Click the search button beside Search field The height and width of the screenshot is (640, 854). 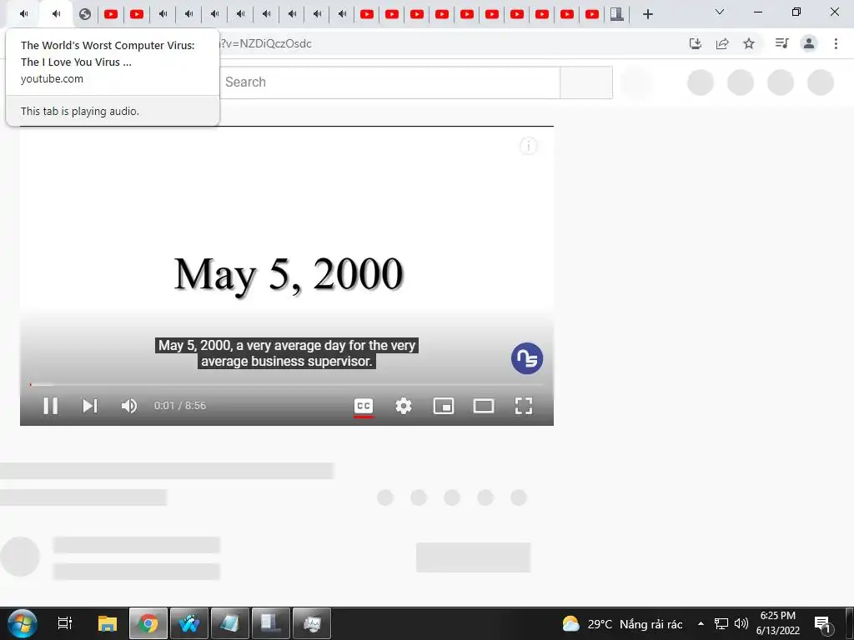click(x=586, y=82)
